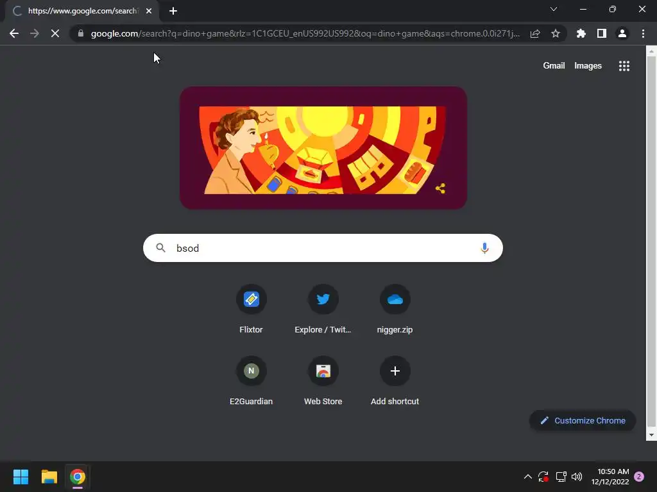The image size is (657, 492).
Task: Close the google.com search tab
Action: (x=149, y=11)
